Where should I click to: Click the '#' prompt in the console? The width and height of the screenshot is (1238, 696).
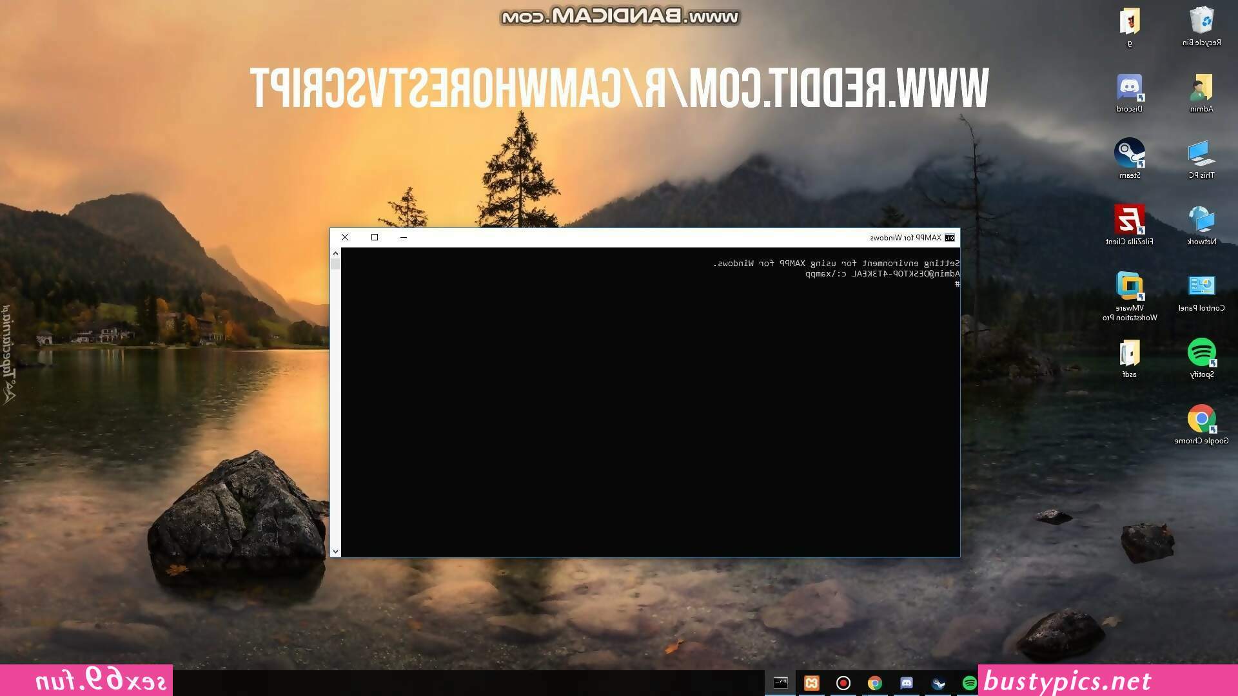pos(958,284)
